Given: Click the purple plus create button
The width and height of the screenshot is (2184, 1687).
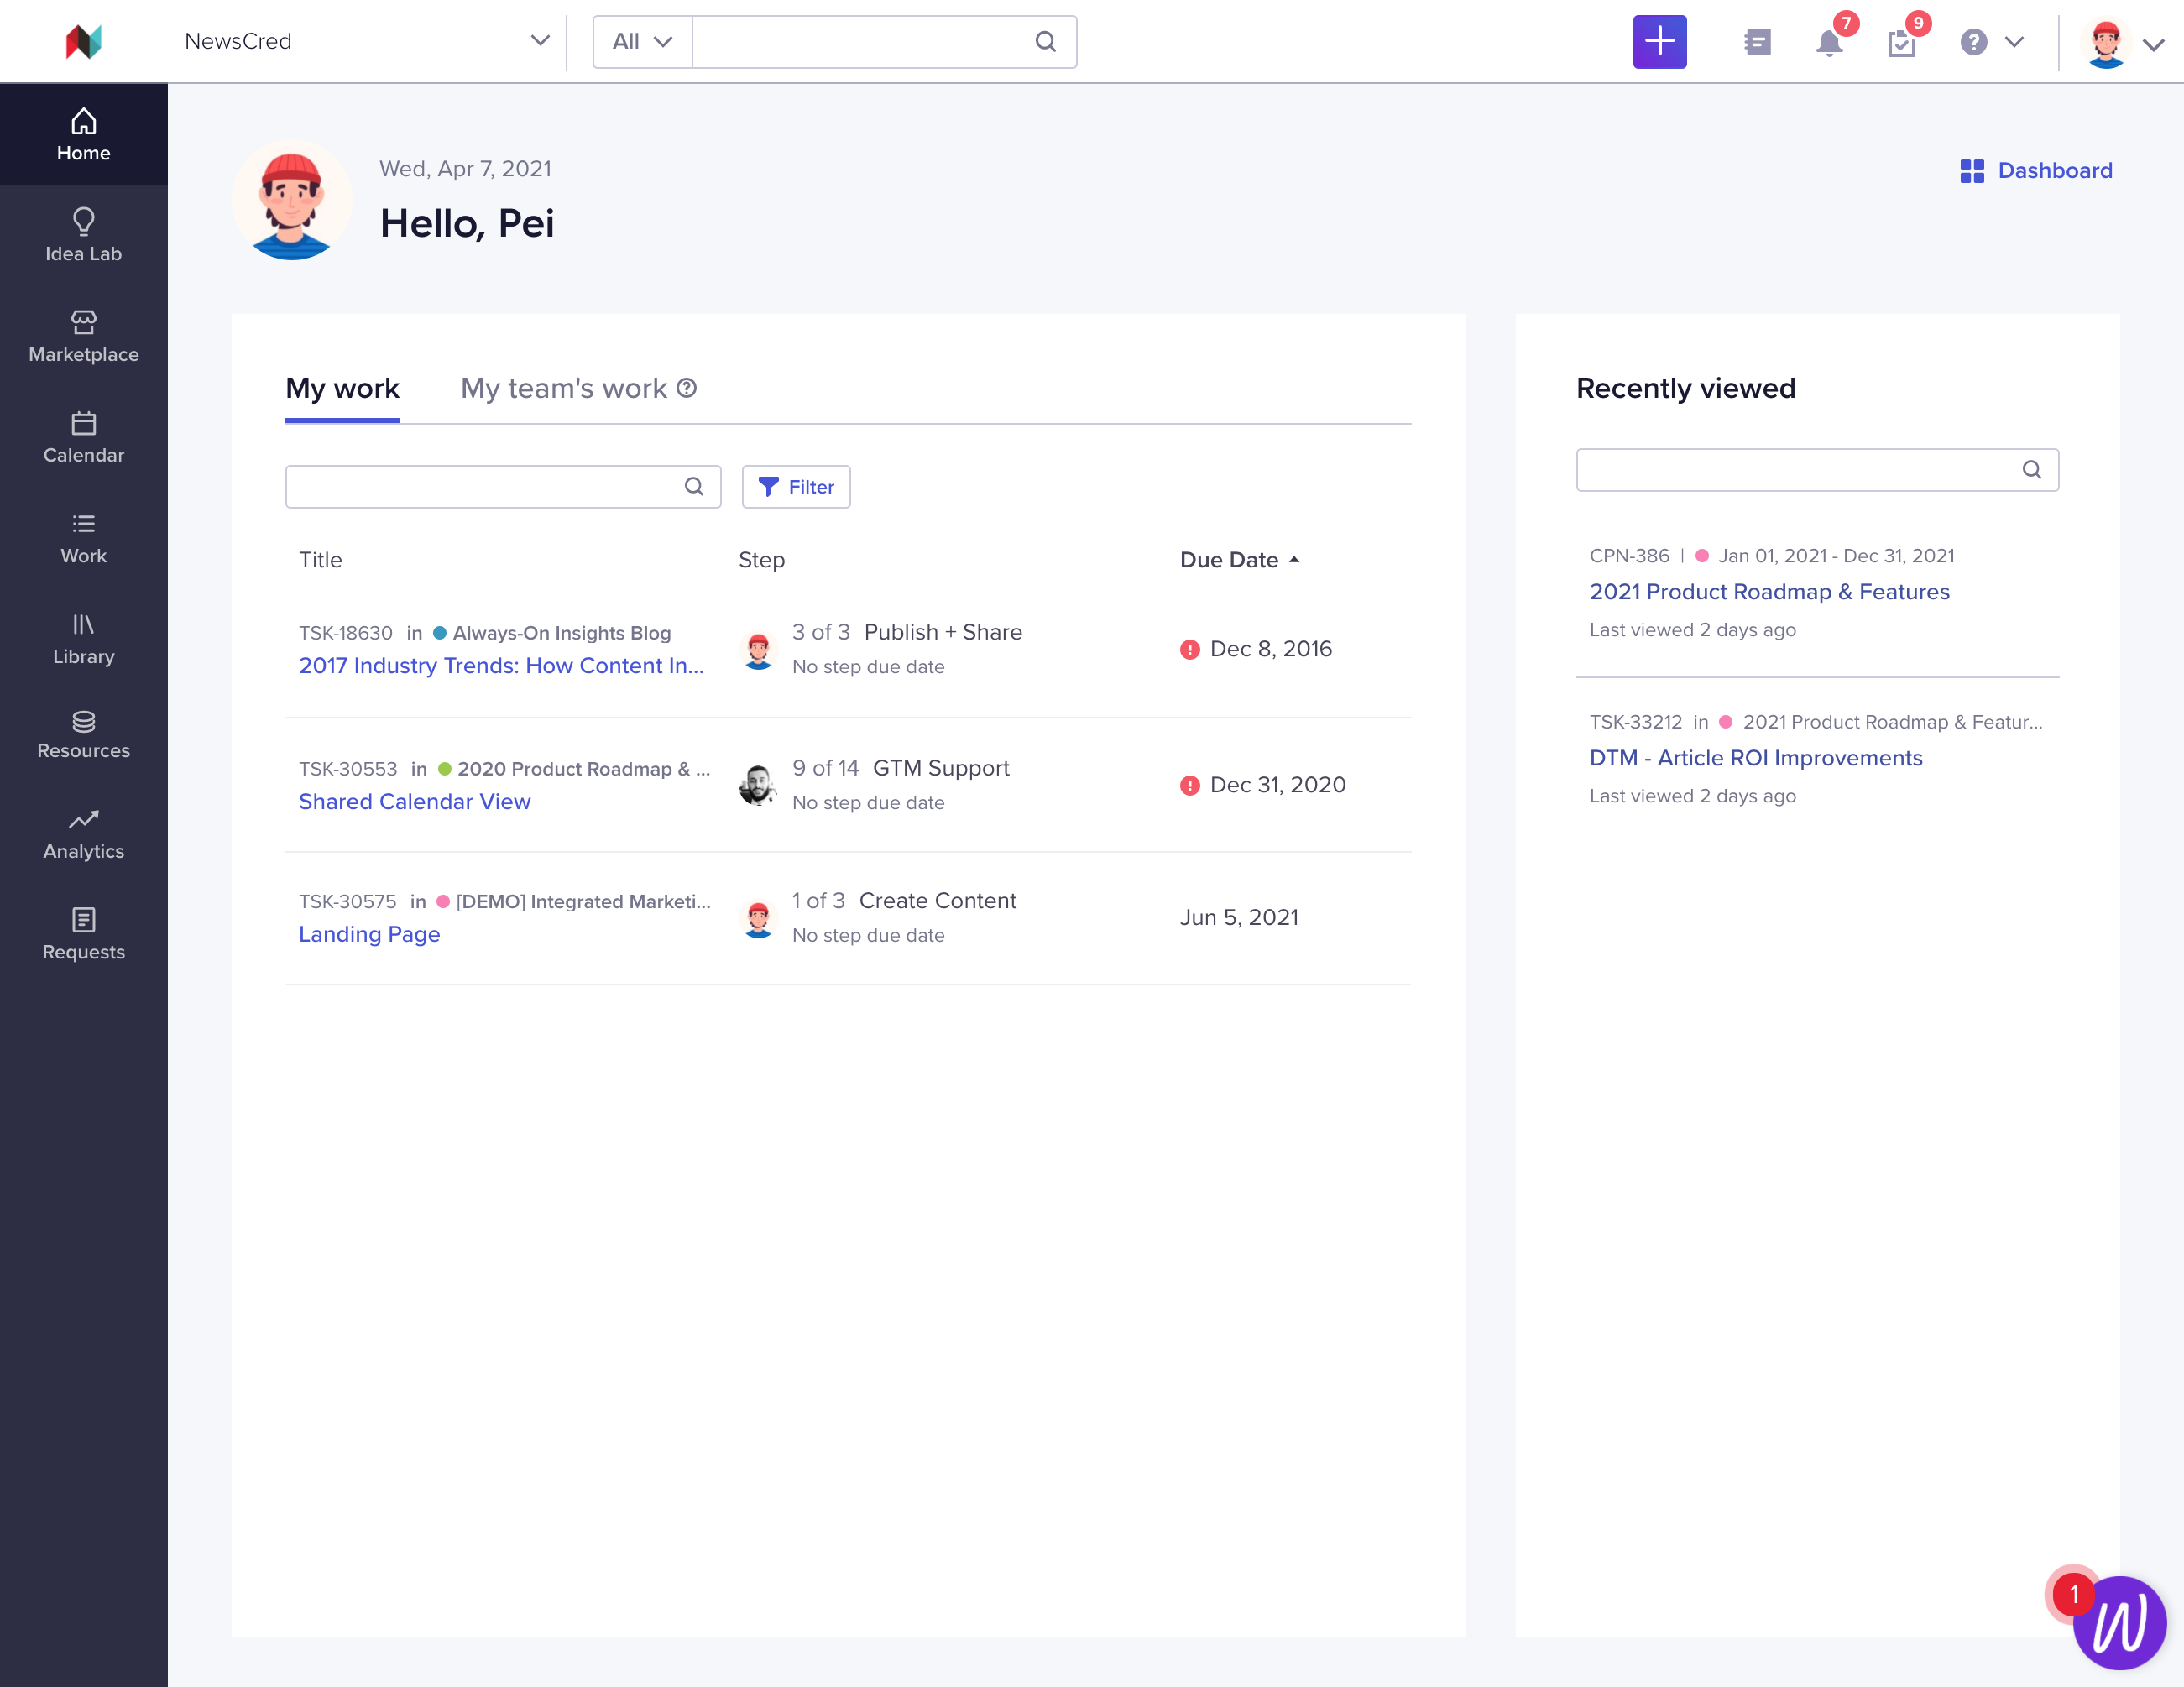Looking at the screenshot, I should 1659,41.
